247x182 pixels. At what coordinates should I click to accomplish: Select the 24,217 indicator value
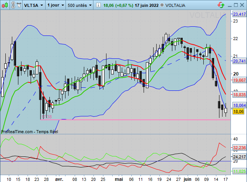click(239, 157)
